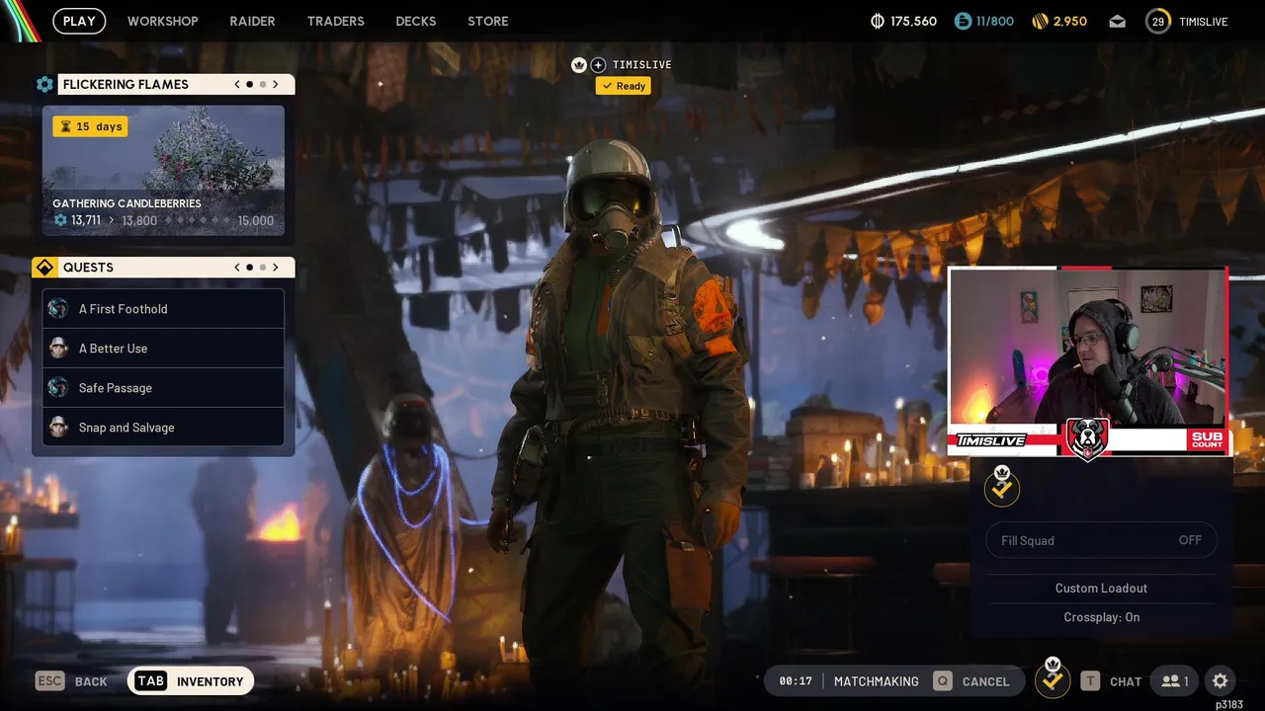This screenshot has height=711, width=1265.
Task: Open the CHAT panel
Action: (x=1126, y=681)
